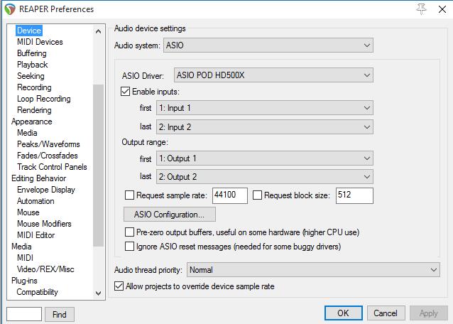This screenshot has height=324, width=453.
Task: Uncheck Allow projects to override sample rate
Action: pos(119,286)
